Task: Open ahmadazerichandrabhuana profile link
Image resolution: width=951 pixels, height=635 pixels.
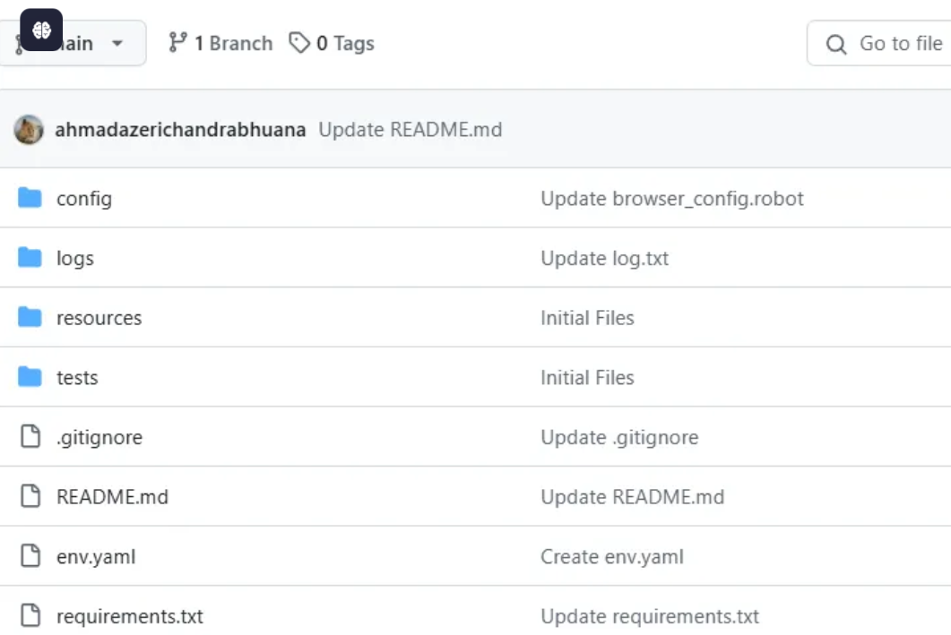Action: [180, 130]
